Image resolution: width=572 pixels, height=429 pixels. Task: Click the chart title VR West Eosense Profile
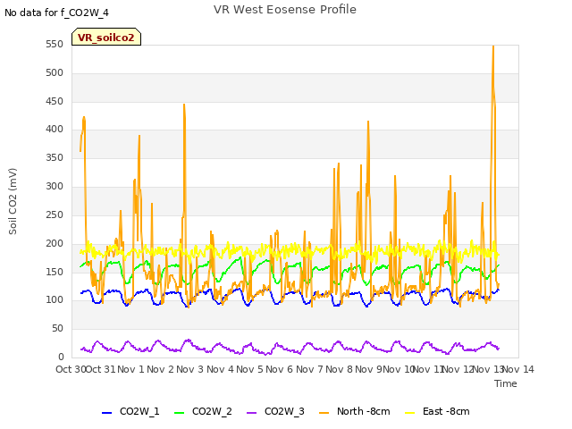pyautogui.click(x=285, y=10)
